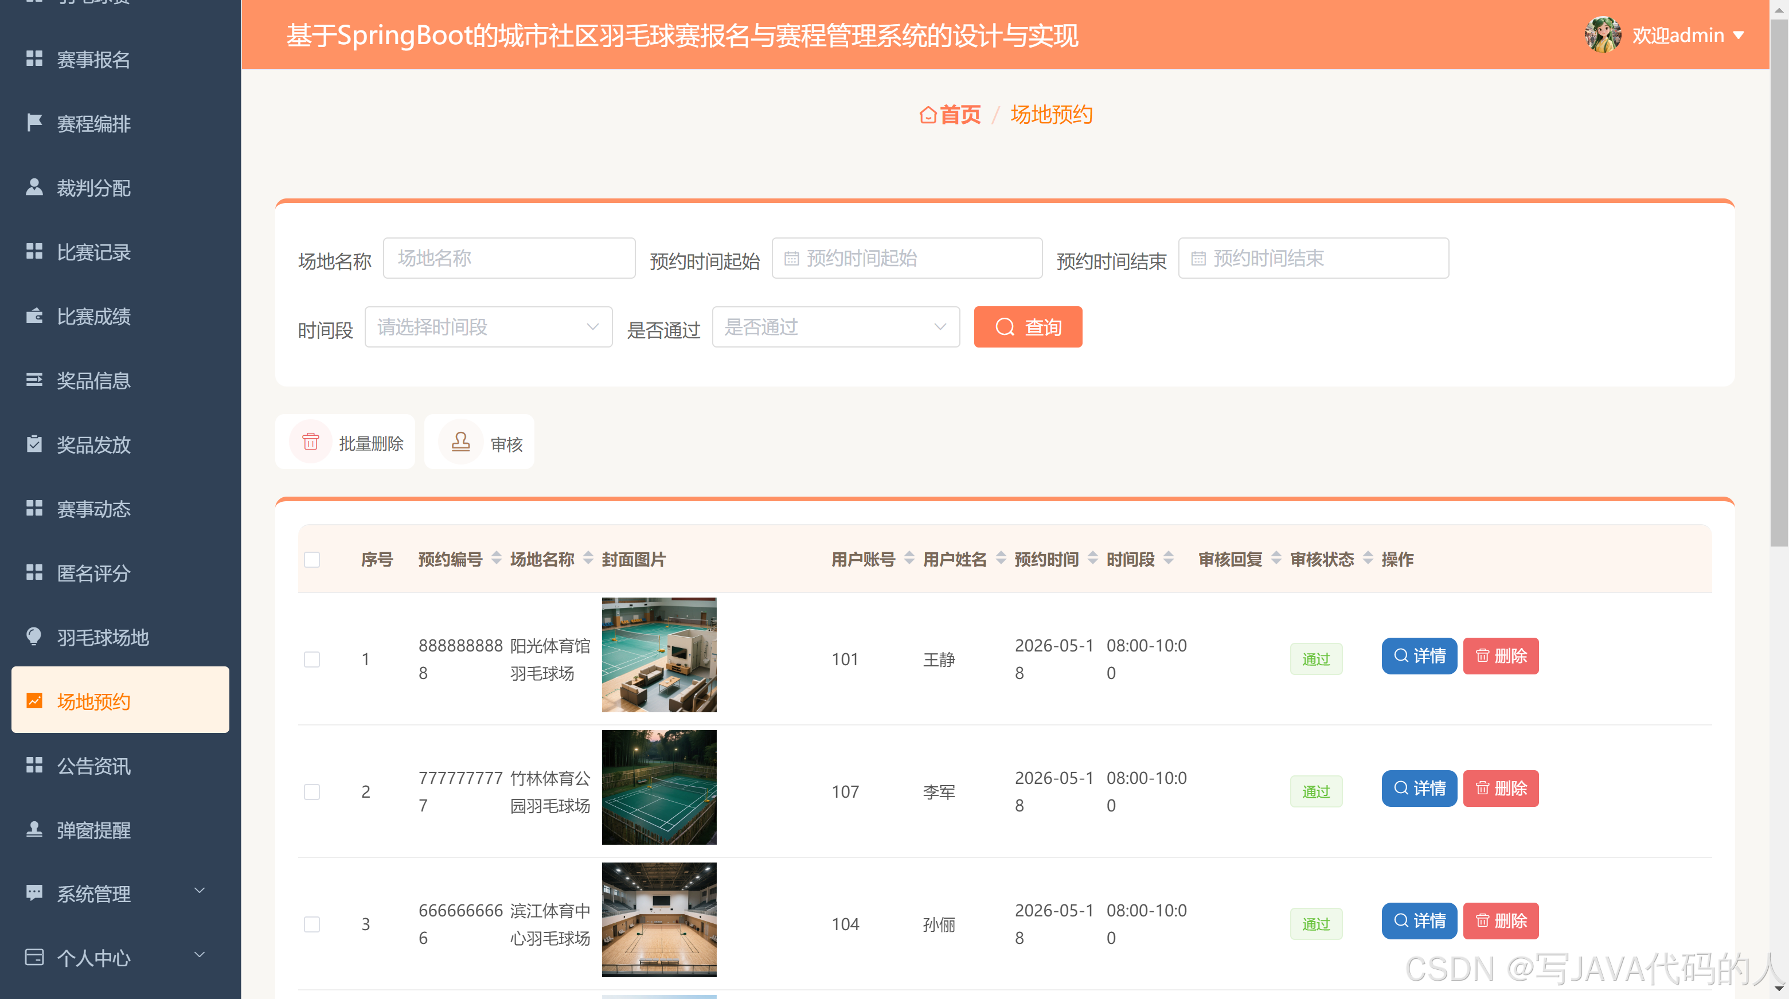This screenshot has width=1789, height=999.
Task: Open the 欢迎admin user dropdown arrow
Action: 1739,36
